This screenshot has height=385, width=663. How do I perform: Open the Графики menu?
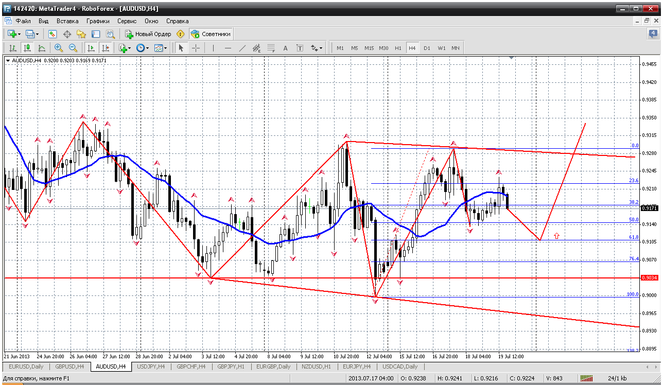[98, 21]
